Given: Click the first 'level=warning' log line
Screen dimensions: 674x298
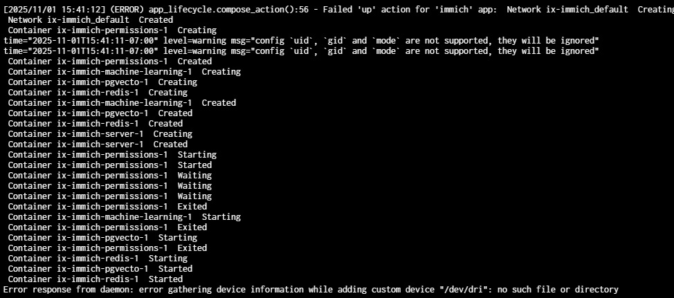Looking at the screenshot, I should point(301,41).
